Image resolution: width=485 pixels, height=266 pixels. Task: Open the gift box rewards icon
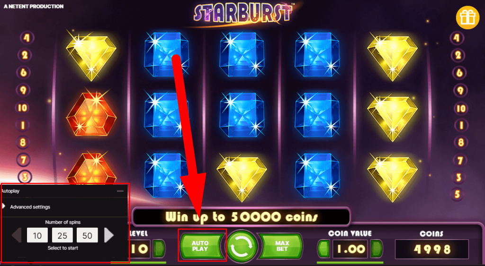click(467, 18)
